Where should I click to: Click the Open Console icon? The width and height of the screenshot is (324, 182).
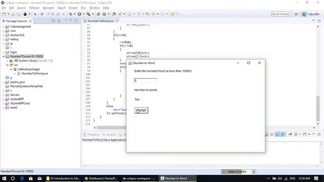click(305, 134)
